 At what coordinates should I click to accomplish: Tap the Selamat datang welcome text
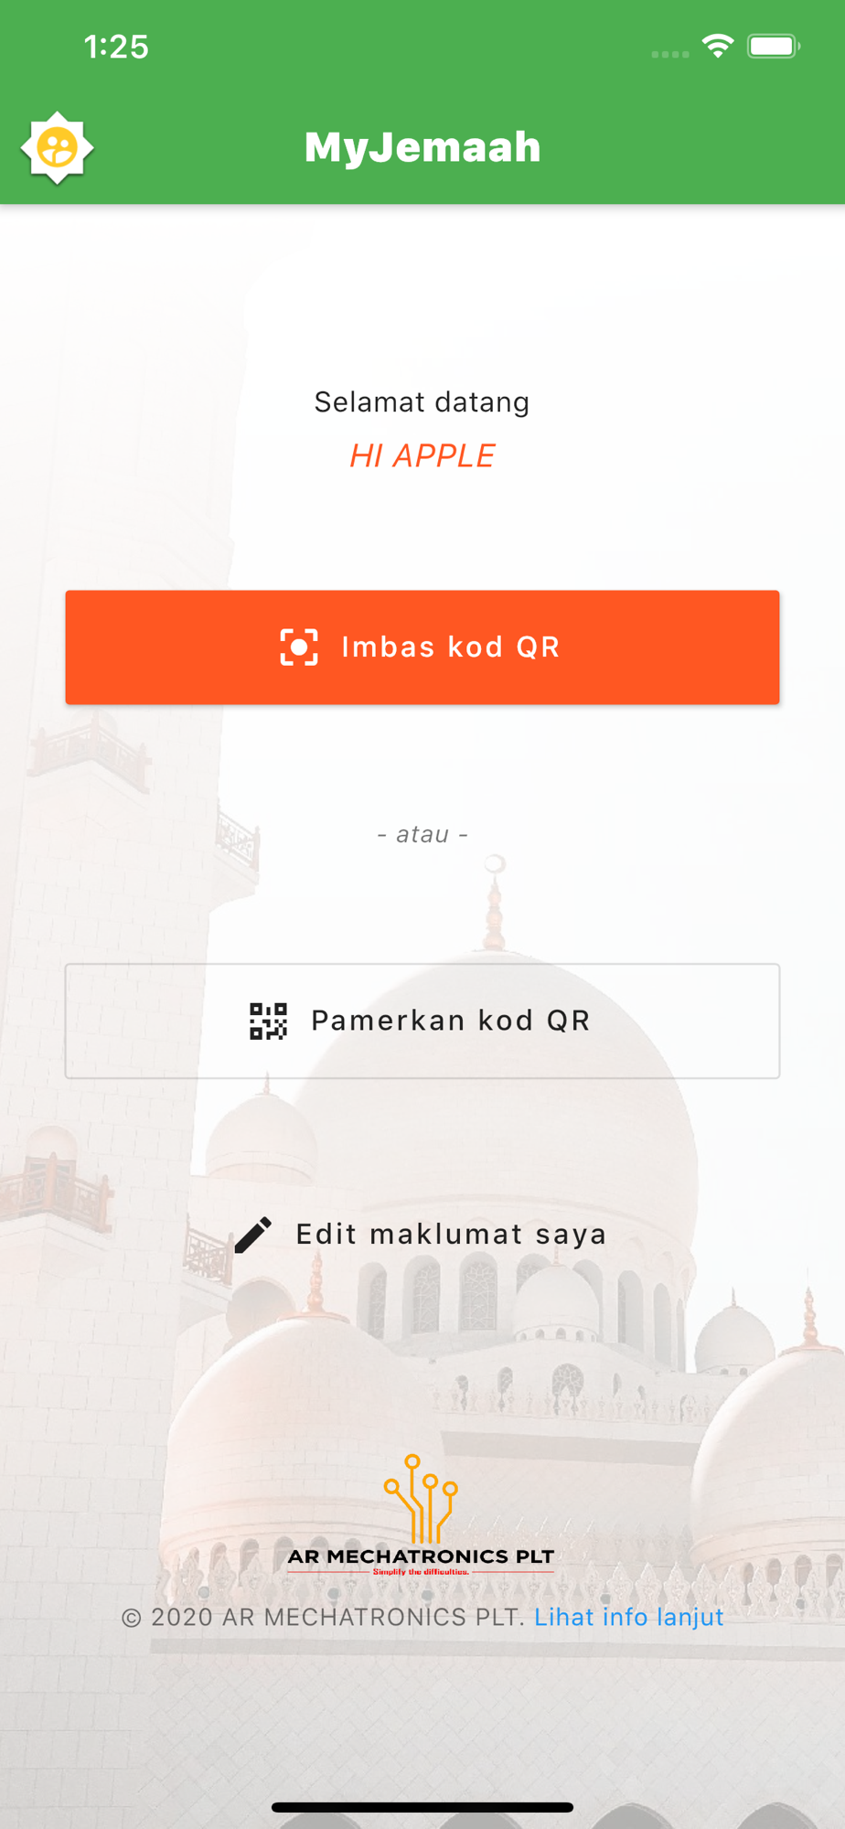(422, 402)
